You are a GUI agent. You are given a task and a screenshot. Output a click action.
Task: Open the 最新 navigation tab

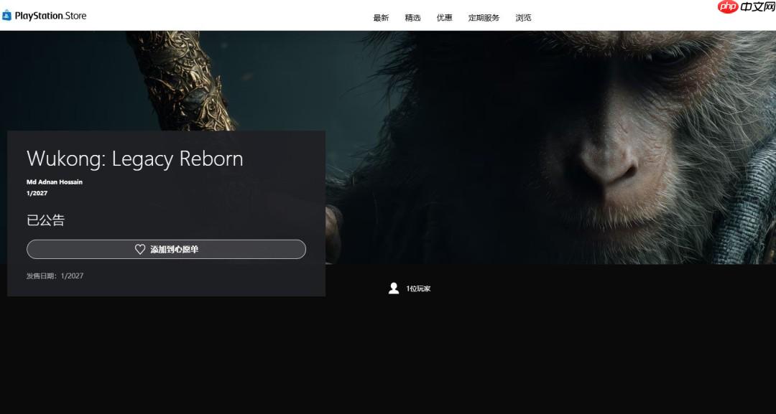pos(381,18)
